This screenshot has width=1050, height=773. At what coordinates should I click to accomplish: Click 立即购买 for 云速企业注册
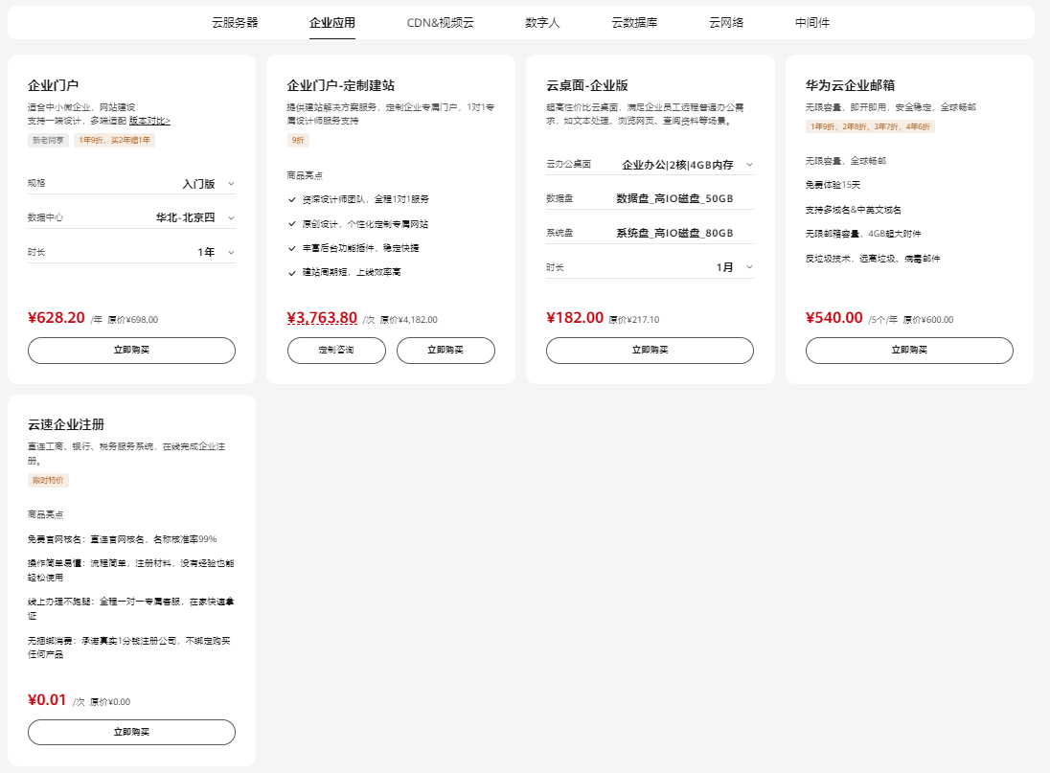131,732
